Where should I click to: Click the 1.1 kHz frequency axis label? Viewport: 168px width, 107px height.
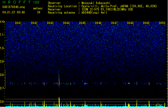(2, 35)
